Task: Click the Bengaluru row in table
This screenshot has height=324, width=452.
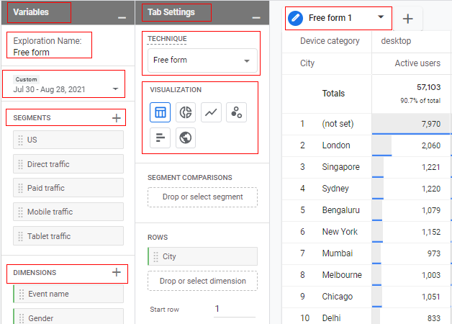Action: (x=366, y=210)
